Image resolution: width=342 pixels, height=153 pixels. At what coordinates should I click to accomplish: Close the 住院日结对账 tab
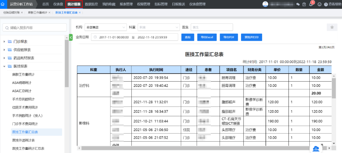tap(22, 13)
